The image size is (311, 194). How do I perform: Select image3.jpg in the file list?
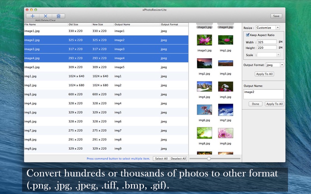click(106, 49)
